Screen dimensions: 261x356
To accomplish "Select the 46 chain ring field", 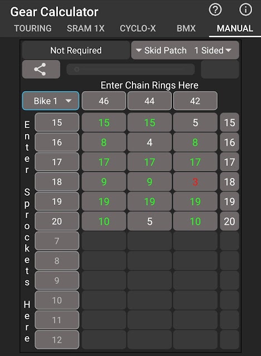I will point(104,101).
